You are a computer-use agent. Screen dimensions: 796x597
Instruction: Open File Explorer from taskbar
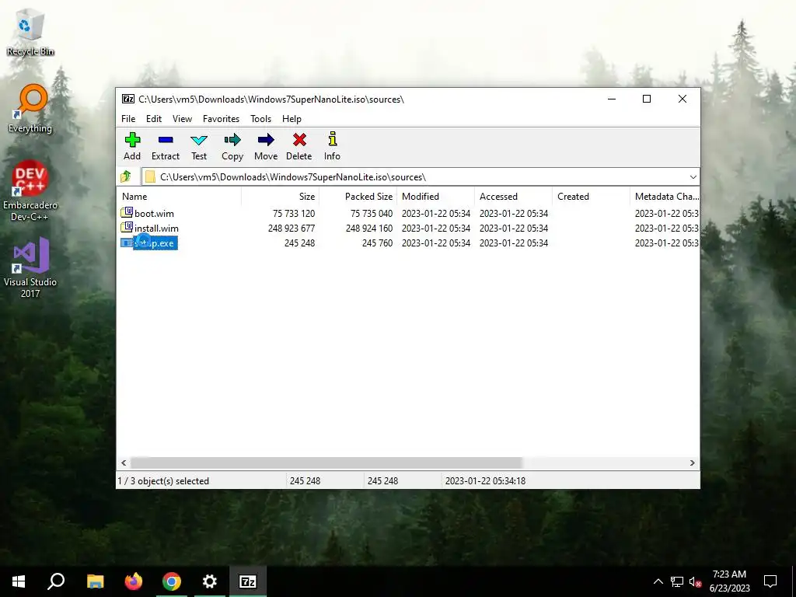[95, 581]
